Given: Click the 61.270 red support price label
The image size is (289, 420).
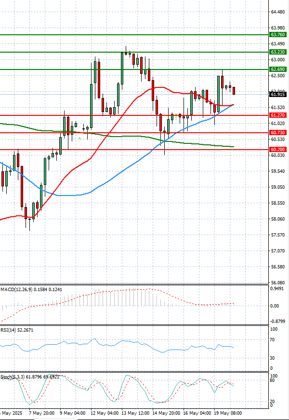Looking at the screenshot, I should click(x=278, y=115).
